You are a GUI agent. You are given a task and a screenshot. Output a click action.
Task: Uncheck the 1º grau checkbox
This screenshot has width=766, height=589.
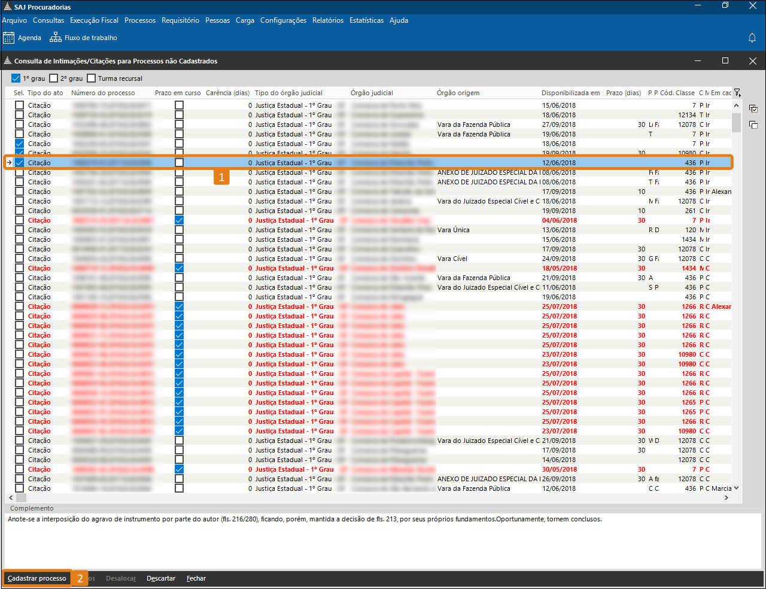pyautogui.click(x=16, y=78)
